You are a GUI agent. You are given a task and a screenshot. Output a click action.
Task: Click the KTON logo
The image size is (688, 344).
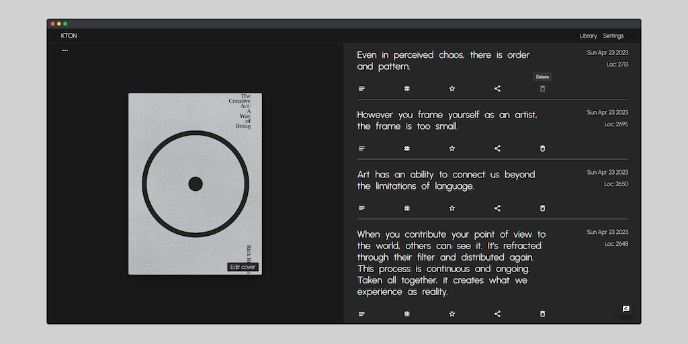point(69,36)
